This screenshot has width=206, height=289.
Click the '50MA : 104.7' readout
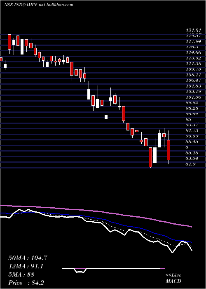click(x=28, y=258)
